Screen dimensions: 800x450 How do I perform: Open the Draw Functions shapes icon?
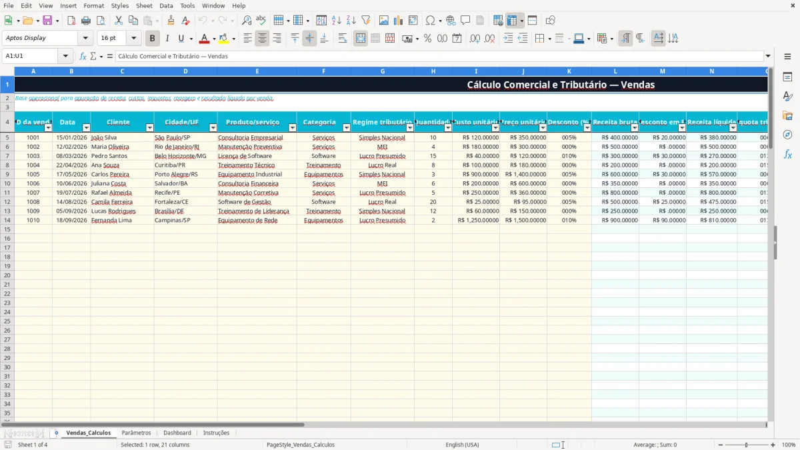551,21
